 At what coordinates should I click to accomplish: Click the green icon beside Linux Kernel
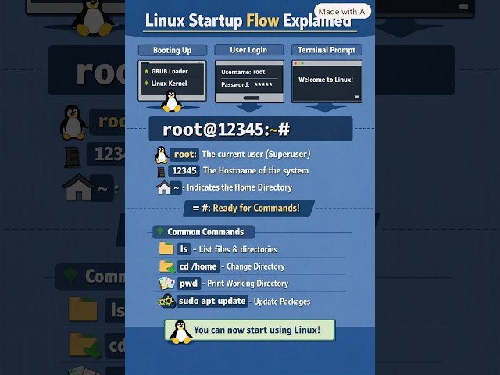146,84
